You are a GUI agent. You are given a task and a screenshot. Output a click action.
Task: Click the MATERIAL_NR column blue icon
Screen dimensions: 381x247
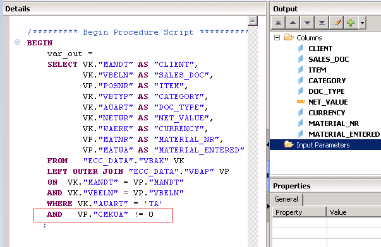point(301,123)
